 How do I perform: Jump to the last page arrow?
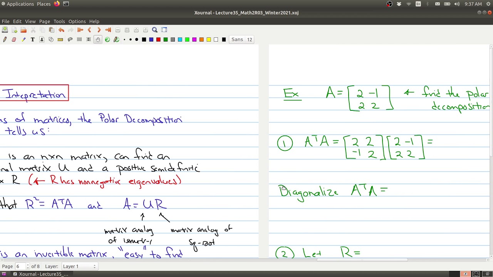pos(108,30)
